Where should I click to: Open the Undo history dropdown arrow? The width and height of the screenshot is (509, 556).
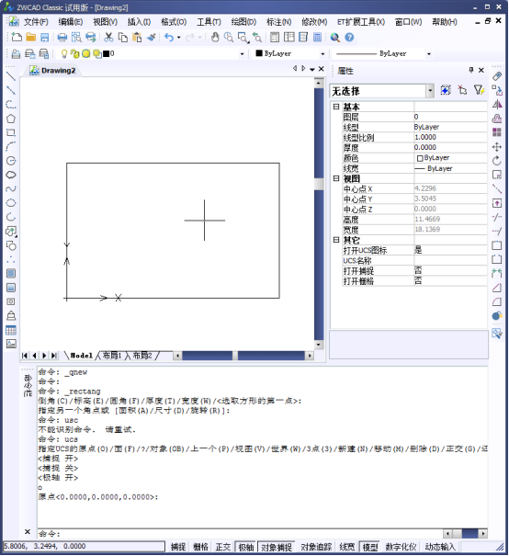pyautogui.click(x=178, y=38)
